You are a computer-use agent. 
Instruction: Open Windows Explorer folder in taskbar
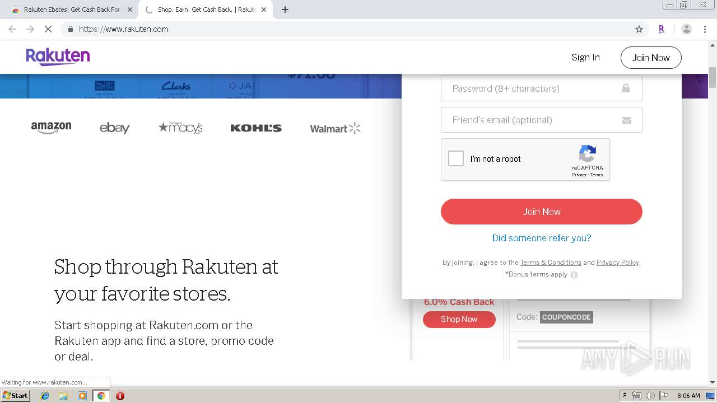click(63, 396)
